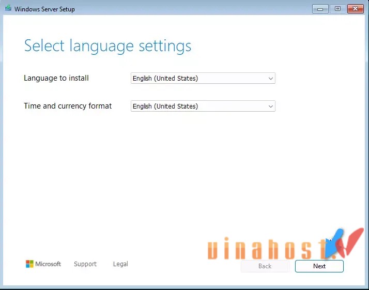This screenshot has height=290, width=369.
Task: Open the Support link
Action: (x=85, y=264)
